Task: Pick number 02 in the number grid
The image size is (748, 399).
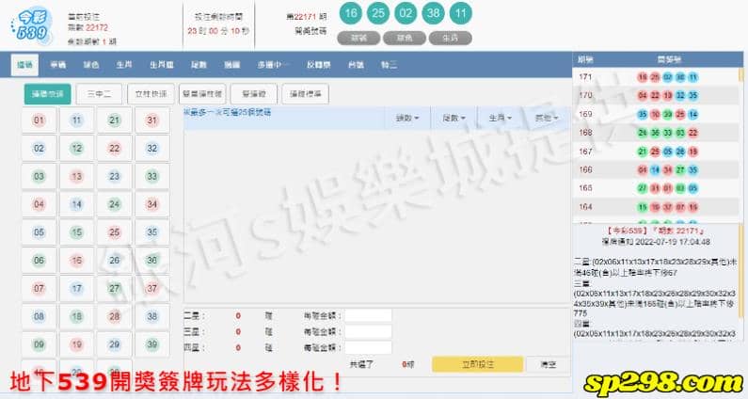Action: (x=40, y=148)
